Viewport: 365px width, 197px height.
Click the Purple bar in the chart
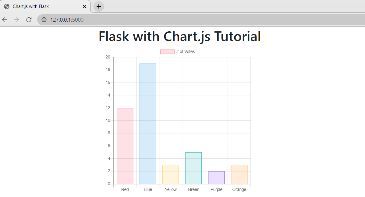[216, 178]
